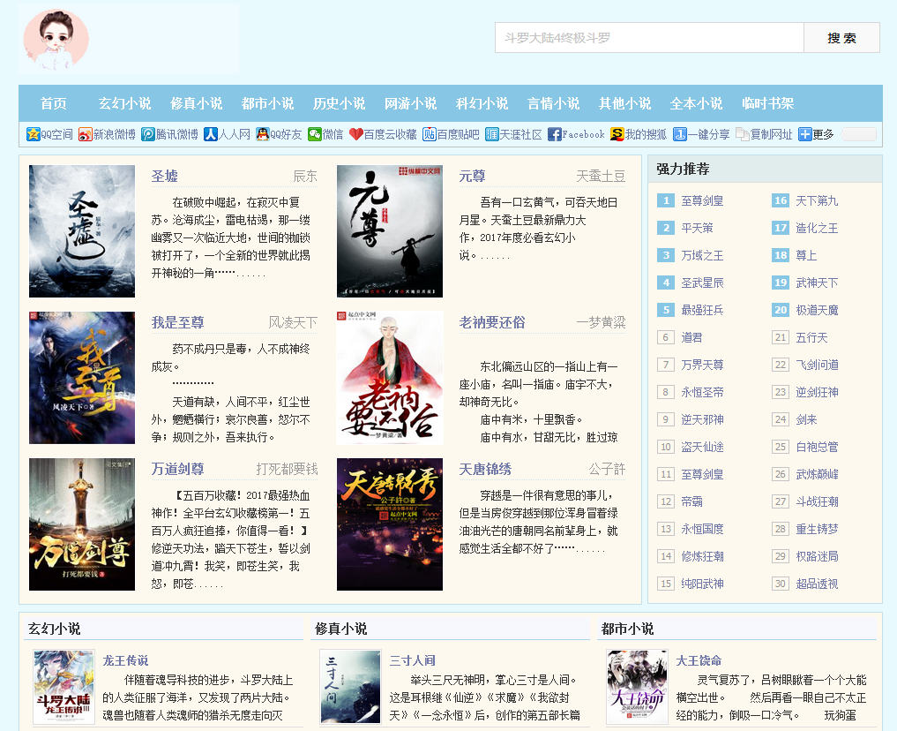
Task: Share to QQ空间 via its icon
Action: tap(34, 134)
